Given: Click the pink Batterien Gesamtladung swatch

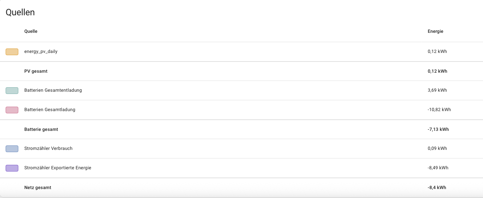Looking at the screenshot, I should click(12, 110).
